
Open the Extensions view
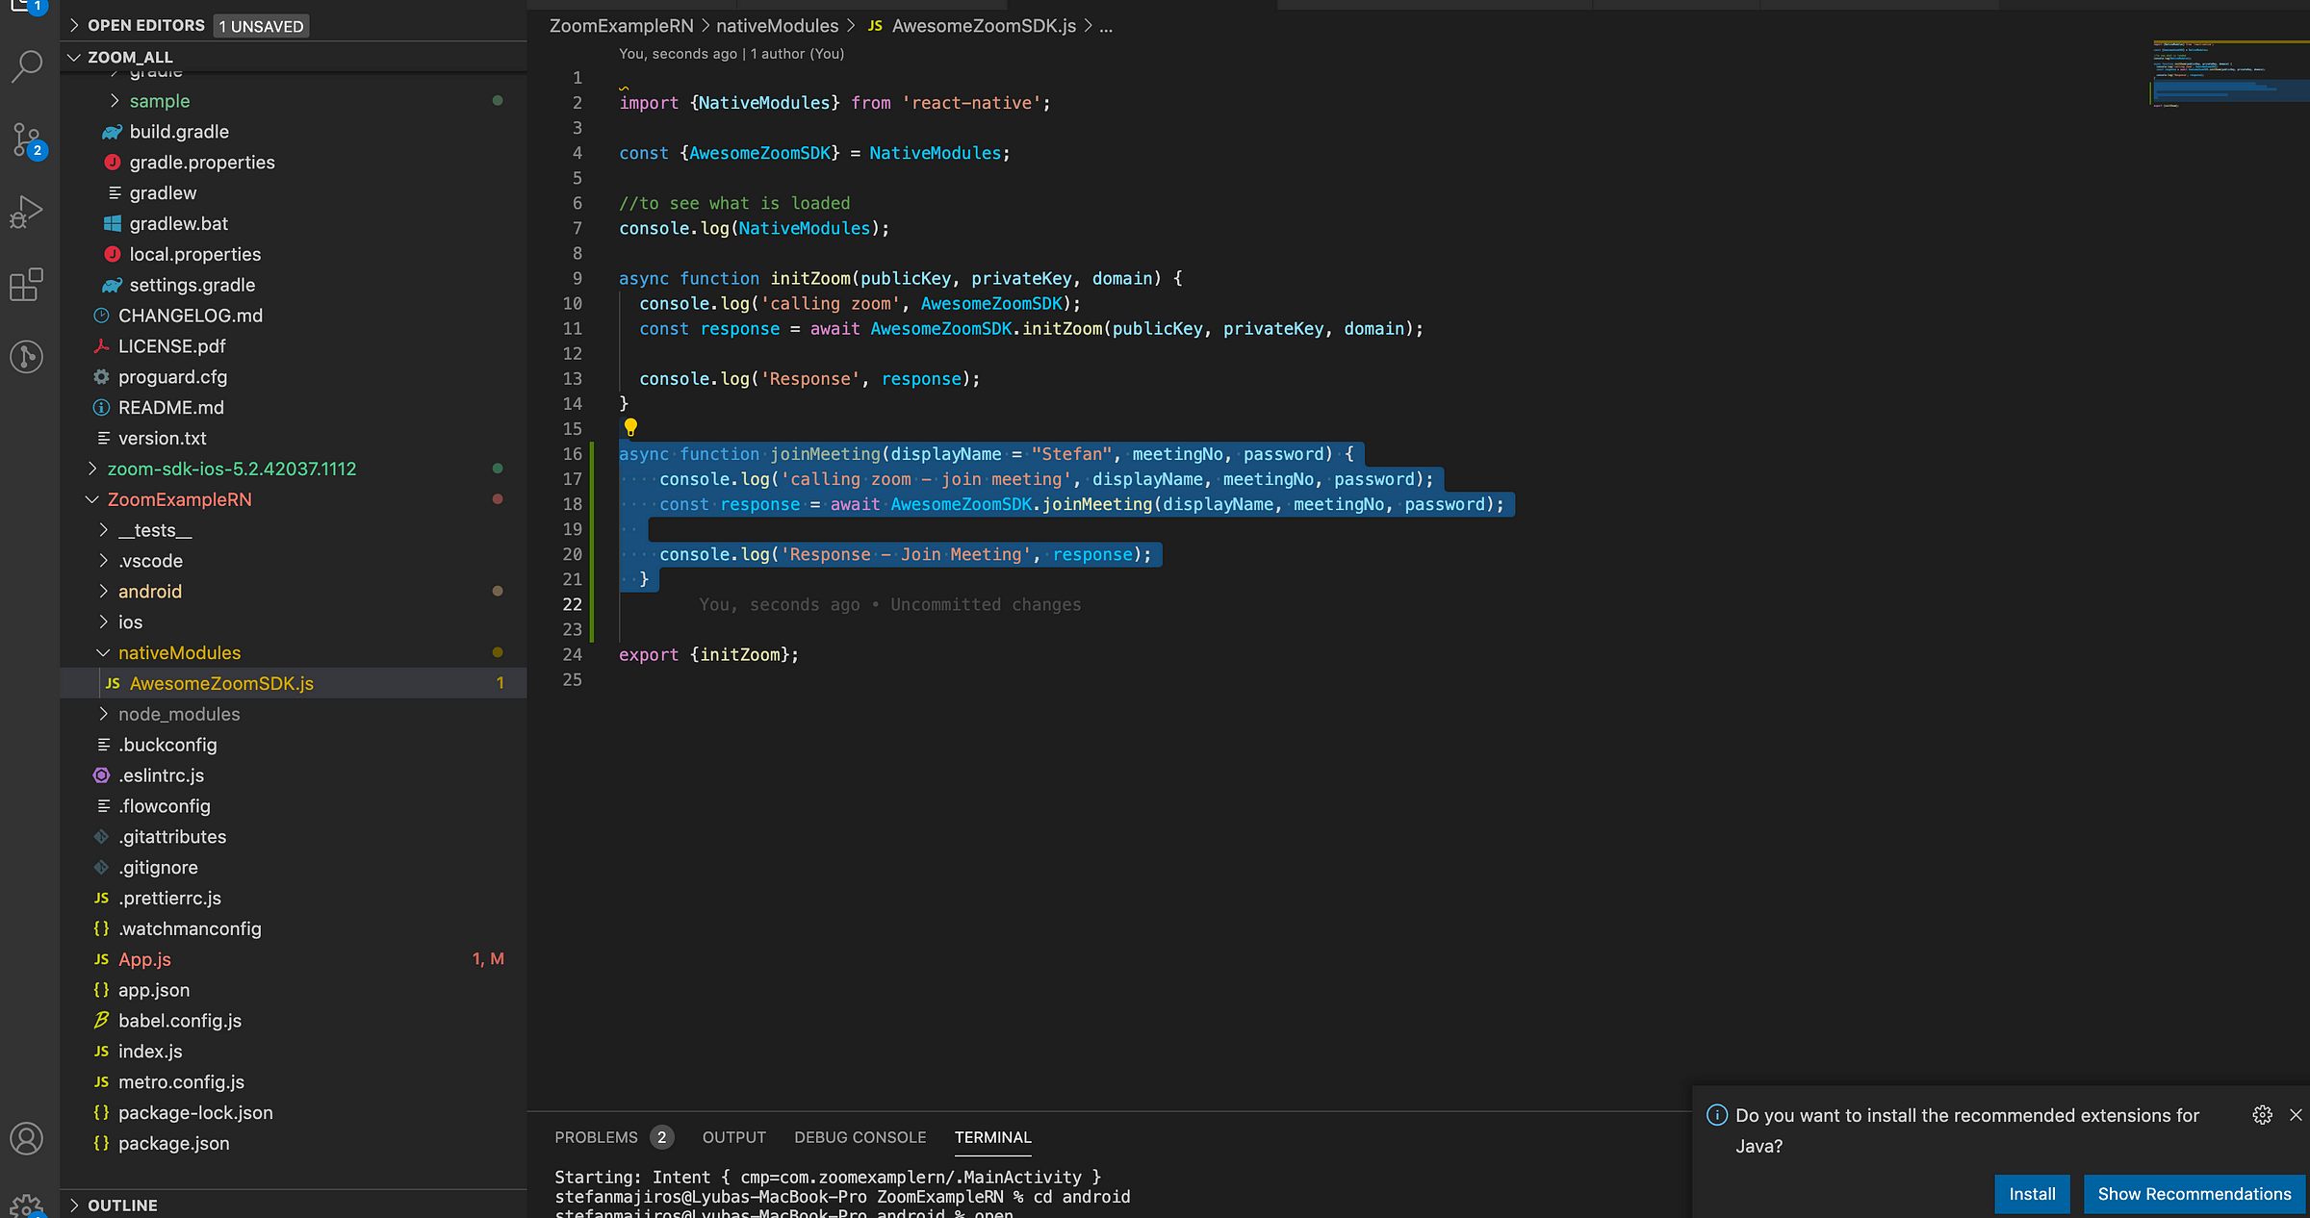pyautogui.click(x=27, y=285)
